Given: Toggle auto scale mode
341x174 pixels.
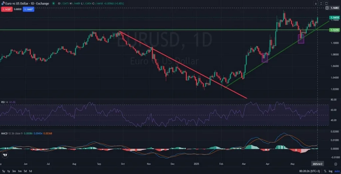Looking at the screenshot, I should [x=337, y=171].
